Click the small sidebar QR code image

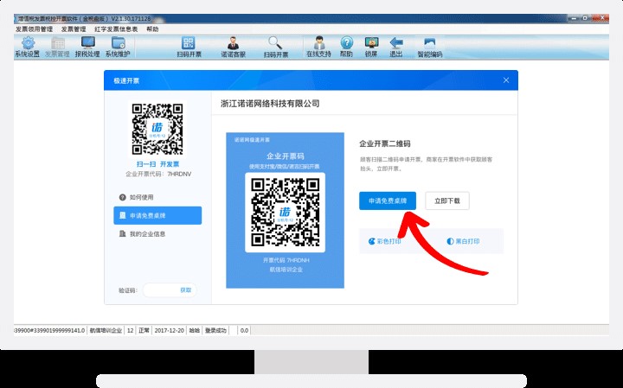point(157,130)
